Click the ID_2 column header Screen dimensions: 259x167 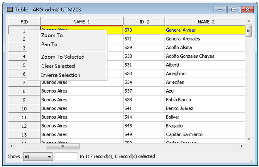tap(144, 22)
